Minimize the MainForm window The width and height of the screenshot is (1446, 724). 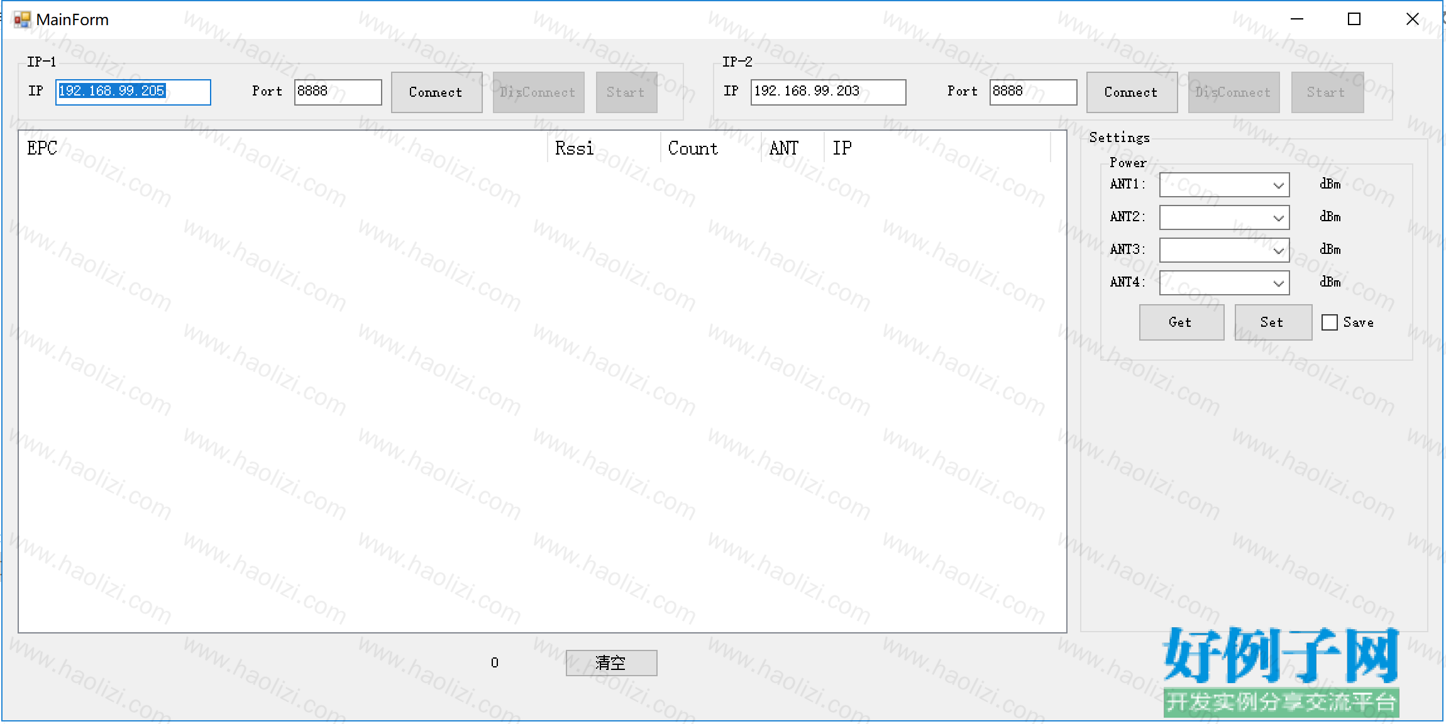click(1297, 19)
